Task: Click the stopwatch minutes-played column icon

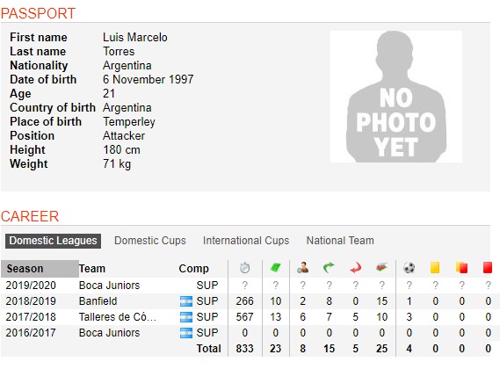Action: click(x=244, y=268)
